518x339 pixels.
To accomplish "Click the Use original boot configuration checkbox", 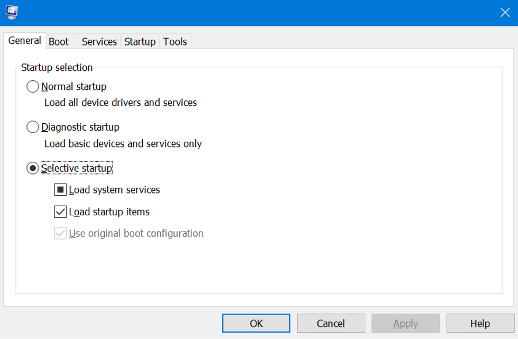I will (x=60, y=233).
